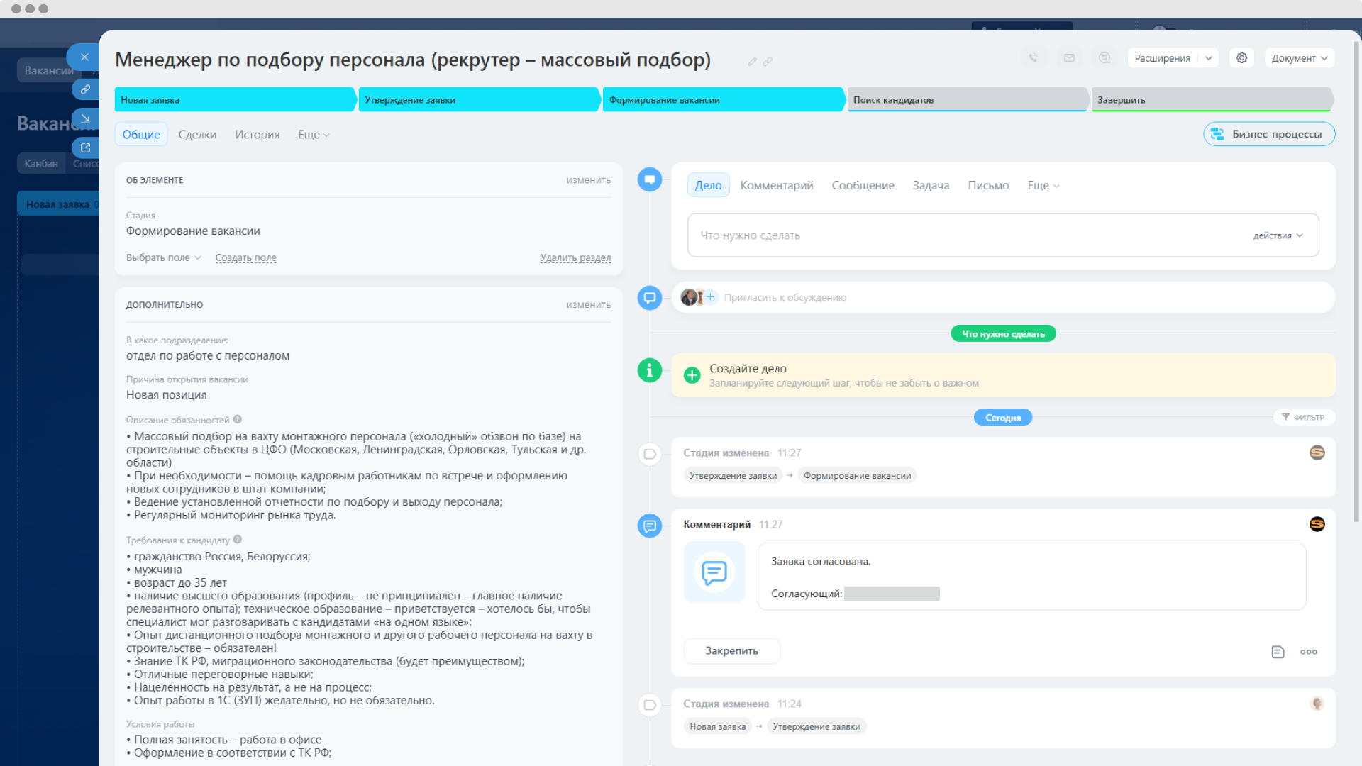Copy link icon next to title
1362x766 pixels.
(768, 62)
